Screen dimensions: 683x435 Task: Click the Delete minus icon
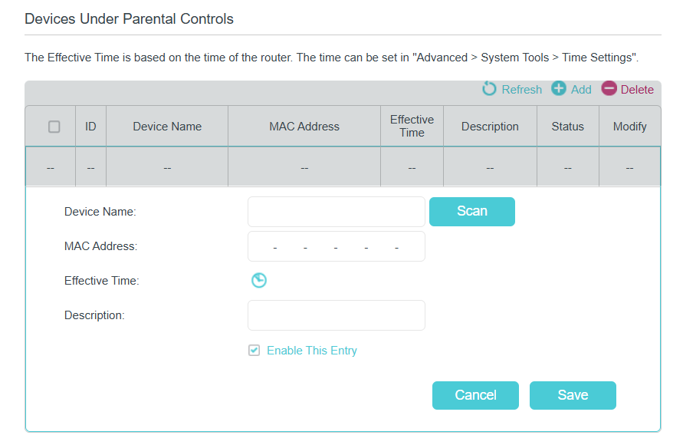click(609, 89)
